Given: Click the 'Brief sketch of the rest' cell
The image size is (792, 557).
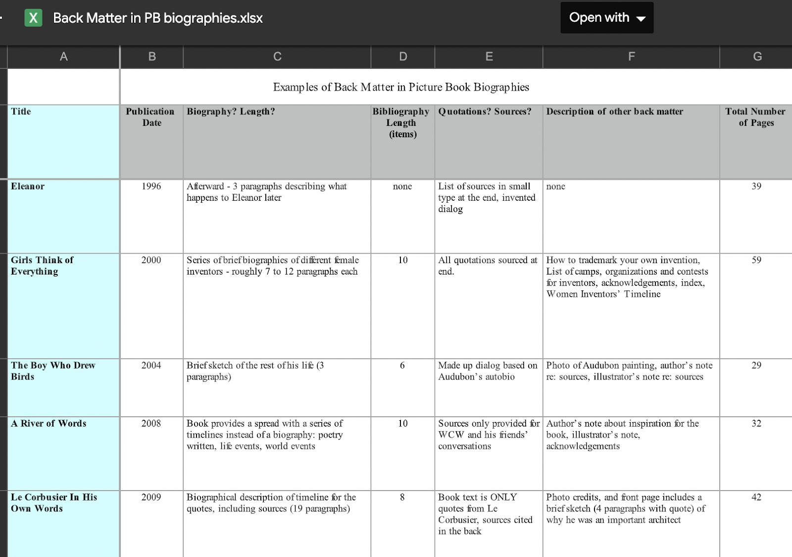Looking at the screenshot, I should point(277,388).
